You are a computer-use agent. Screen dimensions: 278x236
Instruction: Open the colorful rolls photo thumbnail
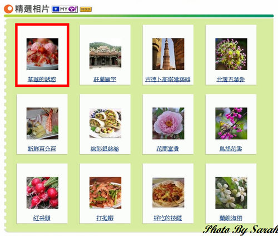(x=105, y=123)
